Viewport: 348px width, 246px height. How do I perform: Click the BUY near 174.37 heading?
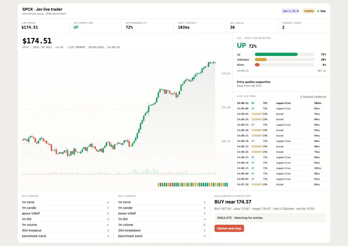233,202
